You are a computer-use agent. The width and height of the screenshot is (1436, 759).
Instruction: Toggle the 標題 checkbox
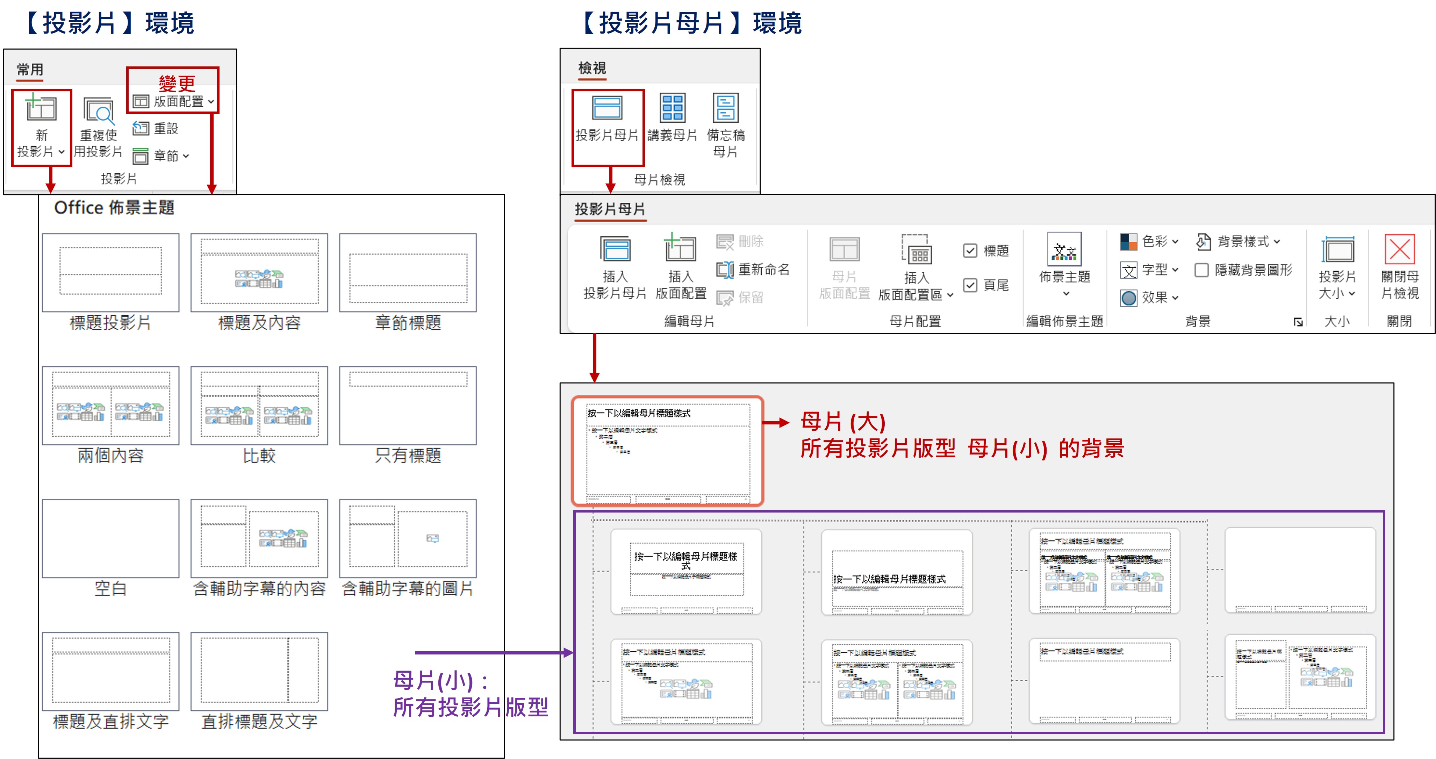pos(970,251)
